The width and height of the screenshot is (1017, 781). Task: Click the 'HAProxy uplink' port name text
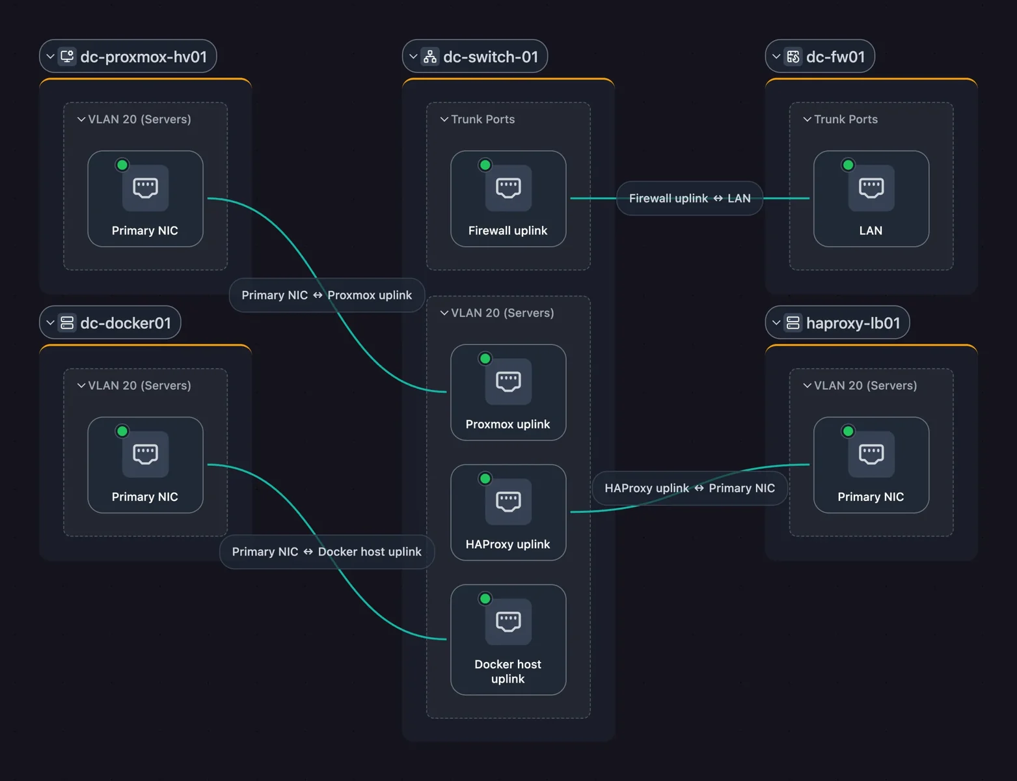pos(508,544)
